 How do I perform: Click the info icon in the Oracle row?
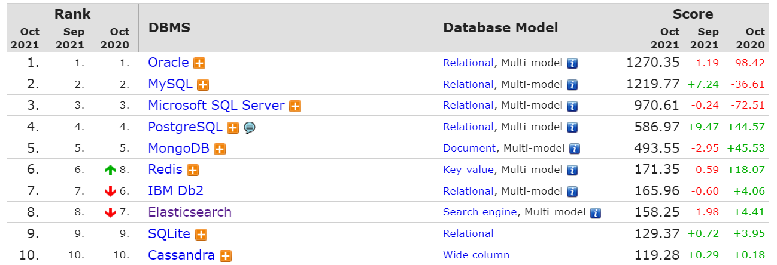[x=572, y=63]
